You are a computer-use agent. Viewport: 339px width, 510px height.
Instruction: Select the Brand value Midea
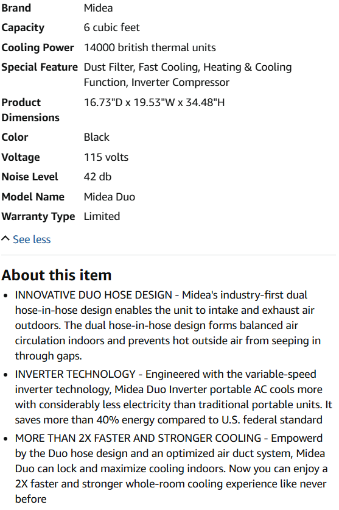tap(98, 8)
